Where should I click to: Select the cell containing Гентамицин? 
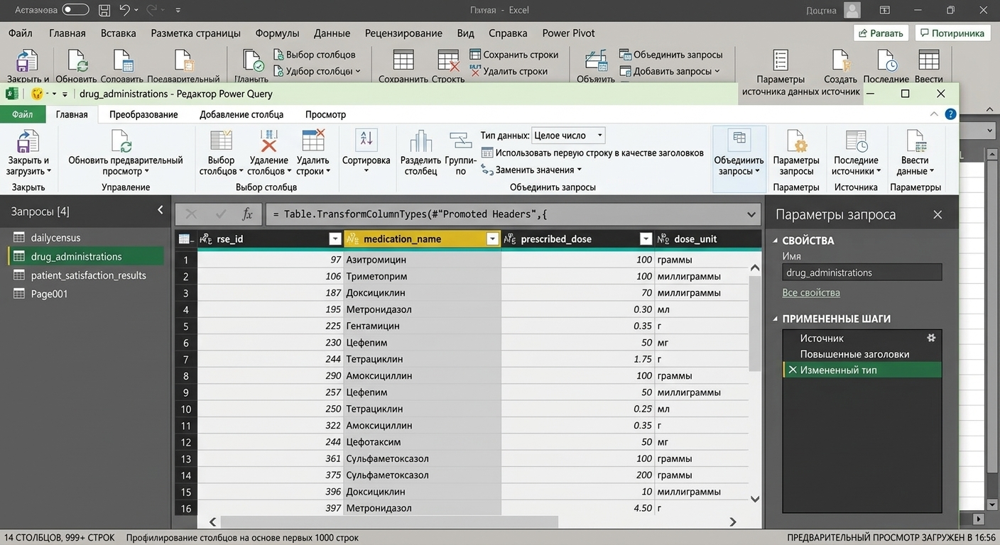point(422,326)
